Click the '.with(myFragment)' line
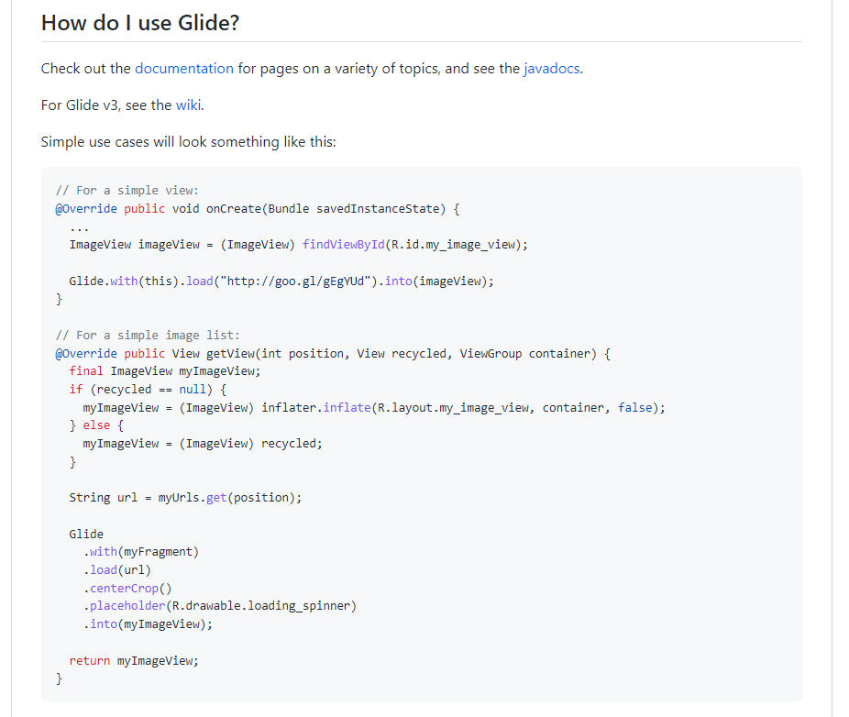849x717 pixels. tap(141, 552)
